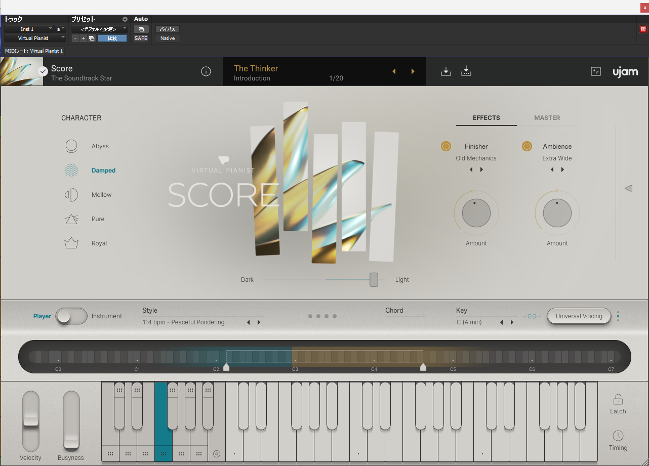Screen dimensions: 649x466
Task: Open the three-dot menu beside Universal Voicing
Action: coord(618,316)
